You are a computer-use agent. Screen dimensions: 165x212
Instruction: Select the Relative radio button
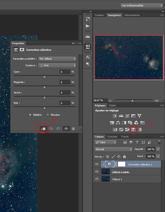(x=30, y=115)
